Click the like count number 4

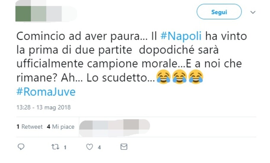(99, 147)
